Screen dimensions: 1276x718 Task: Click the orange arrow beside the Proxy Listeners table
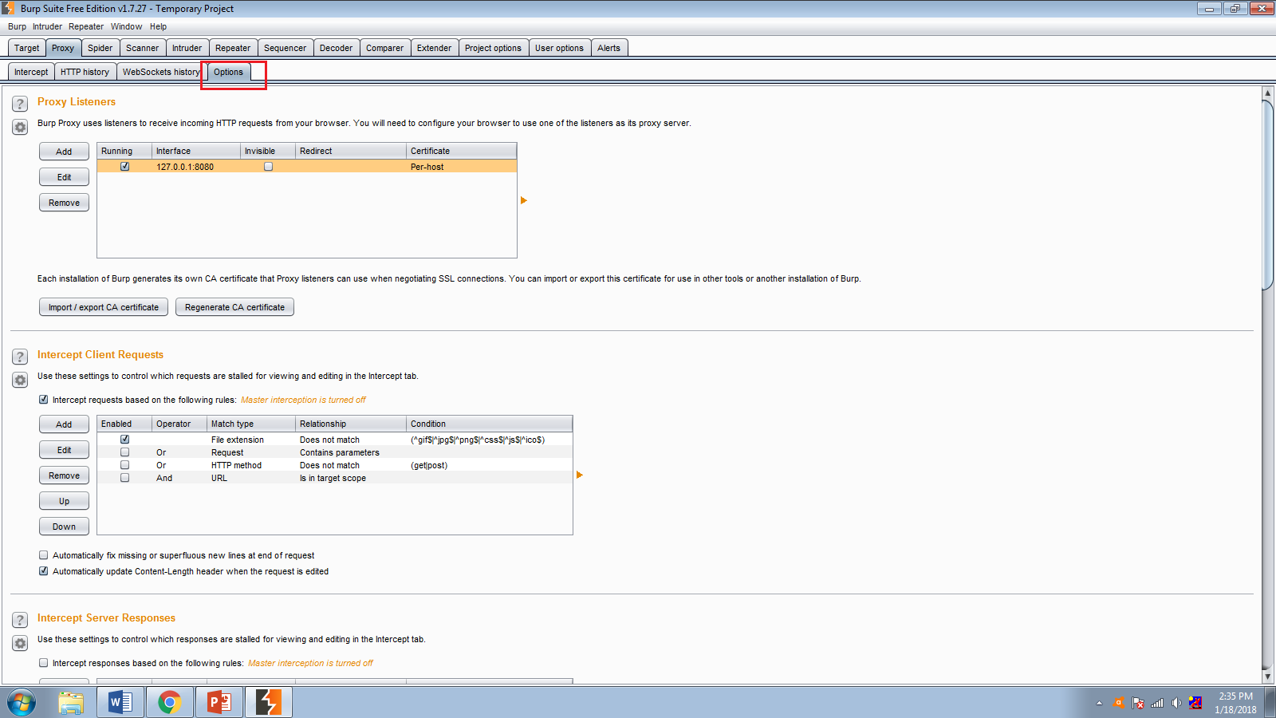click(524, 200)
